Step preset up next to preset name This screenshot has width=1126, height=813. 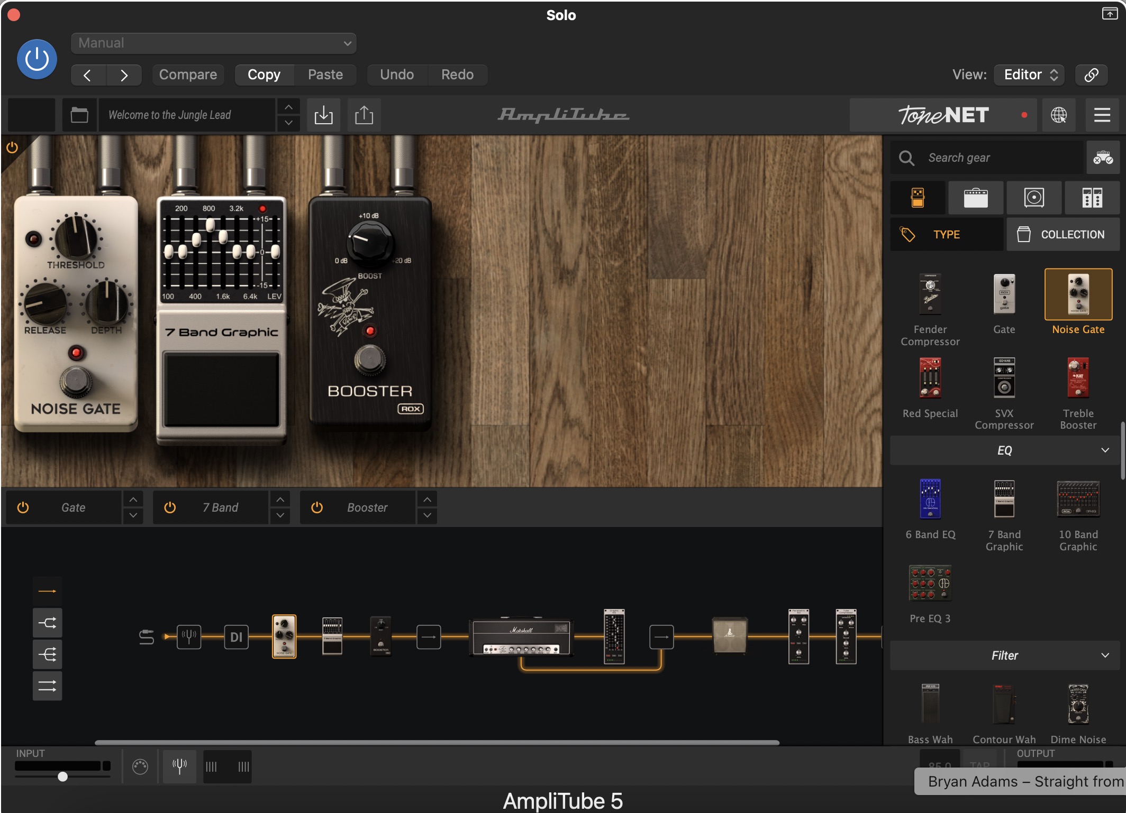pos(288,107)
